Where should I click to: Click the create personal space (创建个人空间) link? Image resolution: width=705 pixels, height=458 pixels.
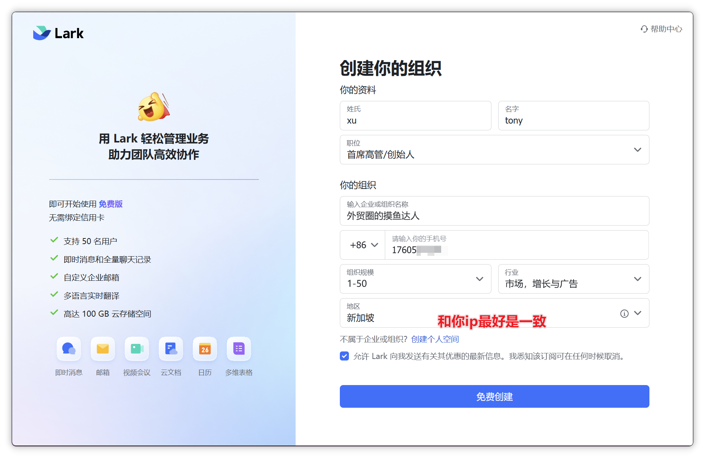435,339
